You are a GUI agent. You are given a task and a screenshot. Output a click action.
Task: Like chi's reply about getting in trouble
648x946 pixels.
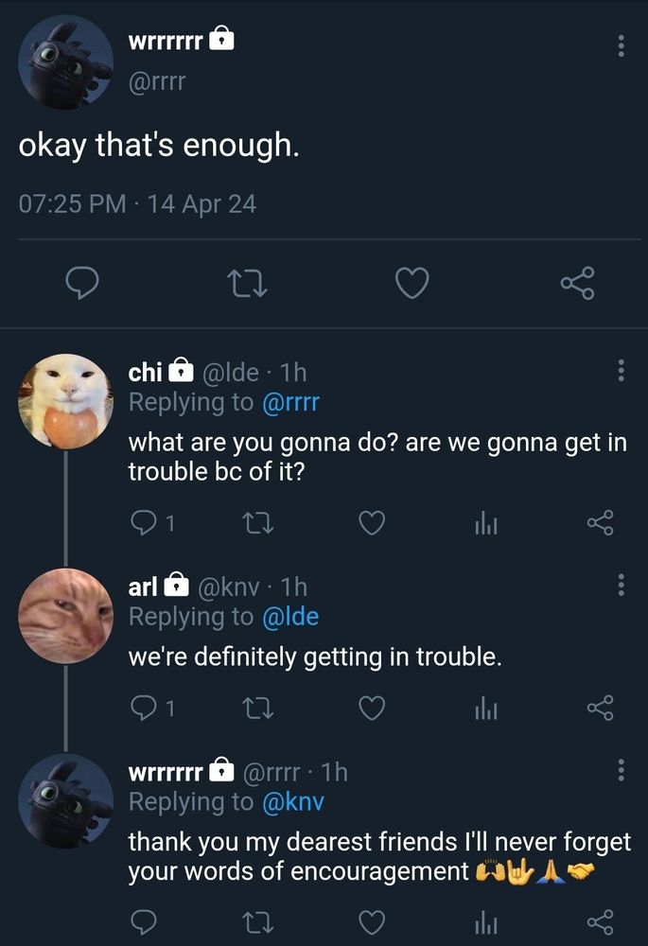click(372, 522)
